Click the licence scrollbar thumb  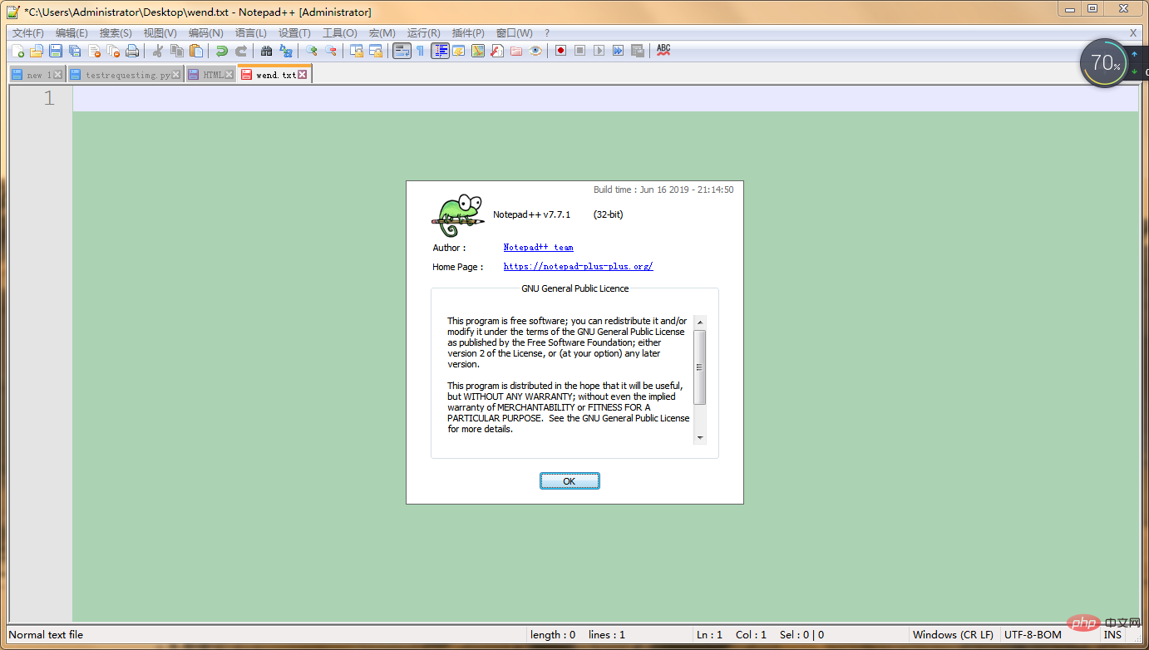700,367
